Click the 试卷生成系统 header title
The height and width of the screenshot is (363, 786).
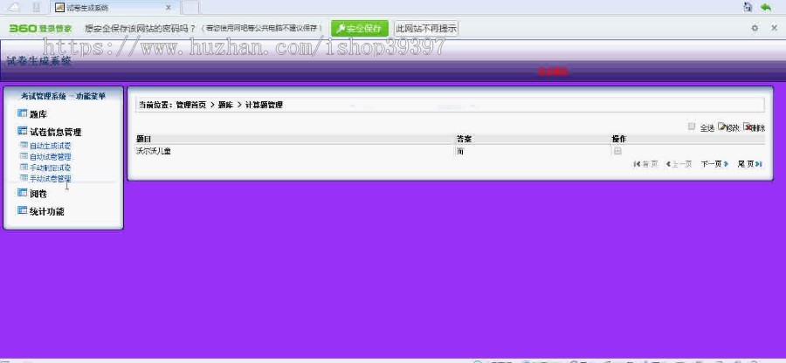tap(39, 61)
